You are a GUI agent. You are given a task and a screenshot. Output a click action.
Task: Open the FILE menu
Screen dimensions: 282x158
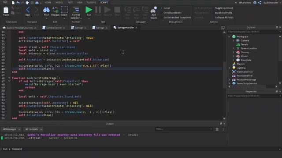[x=5, y=3]
